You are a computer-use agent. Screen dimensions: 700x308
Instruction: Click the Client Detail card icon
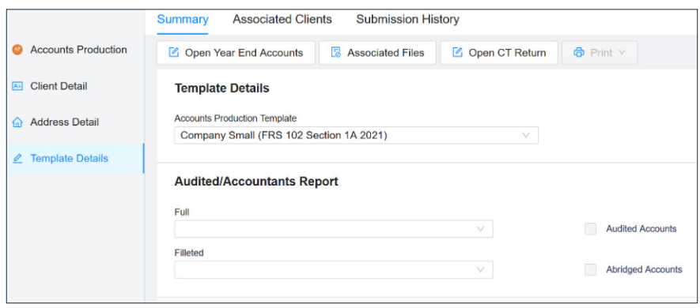tap(17, 86)
